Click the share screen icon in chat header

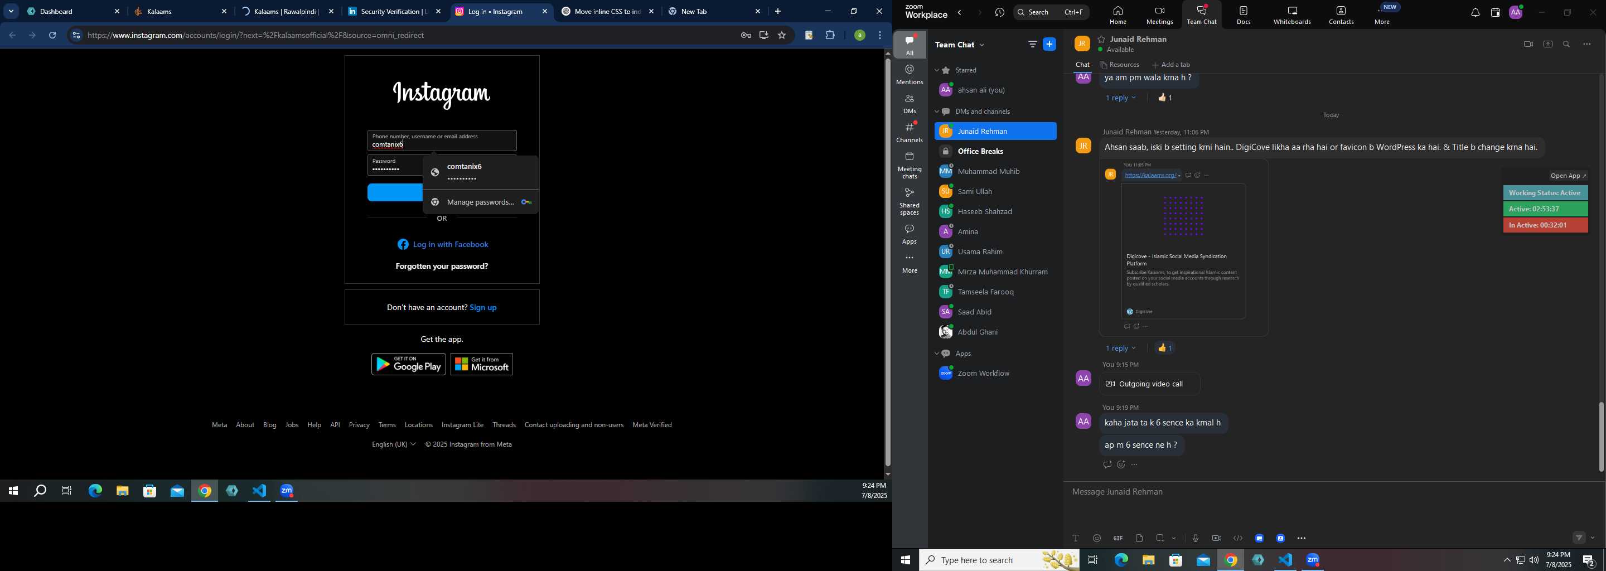click(x=1548, y=44)
